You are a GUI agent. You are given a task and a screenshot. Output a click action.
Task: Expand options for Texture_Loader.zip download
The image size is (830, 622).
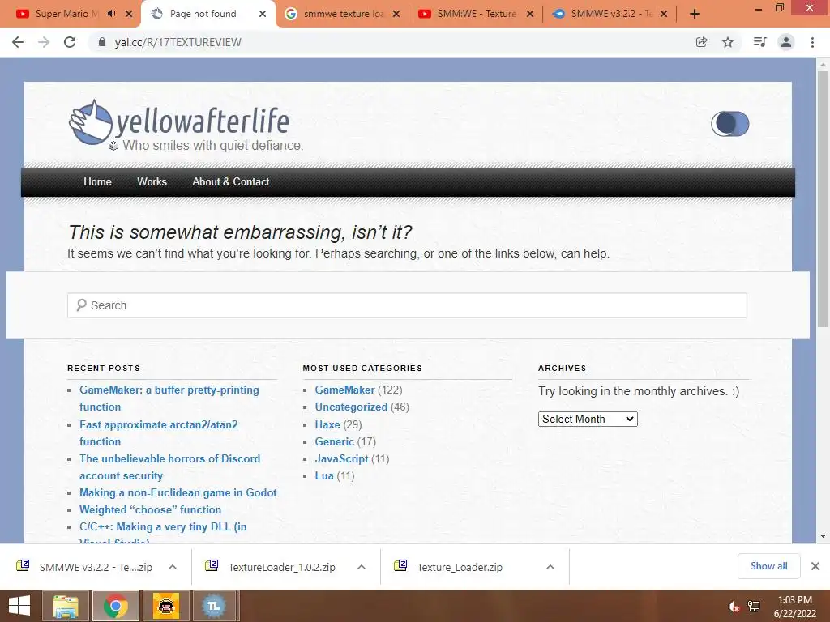(x=550, y=567)
